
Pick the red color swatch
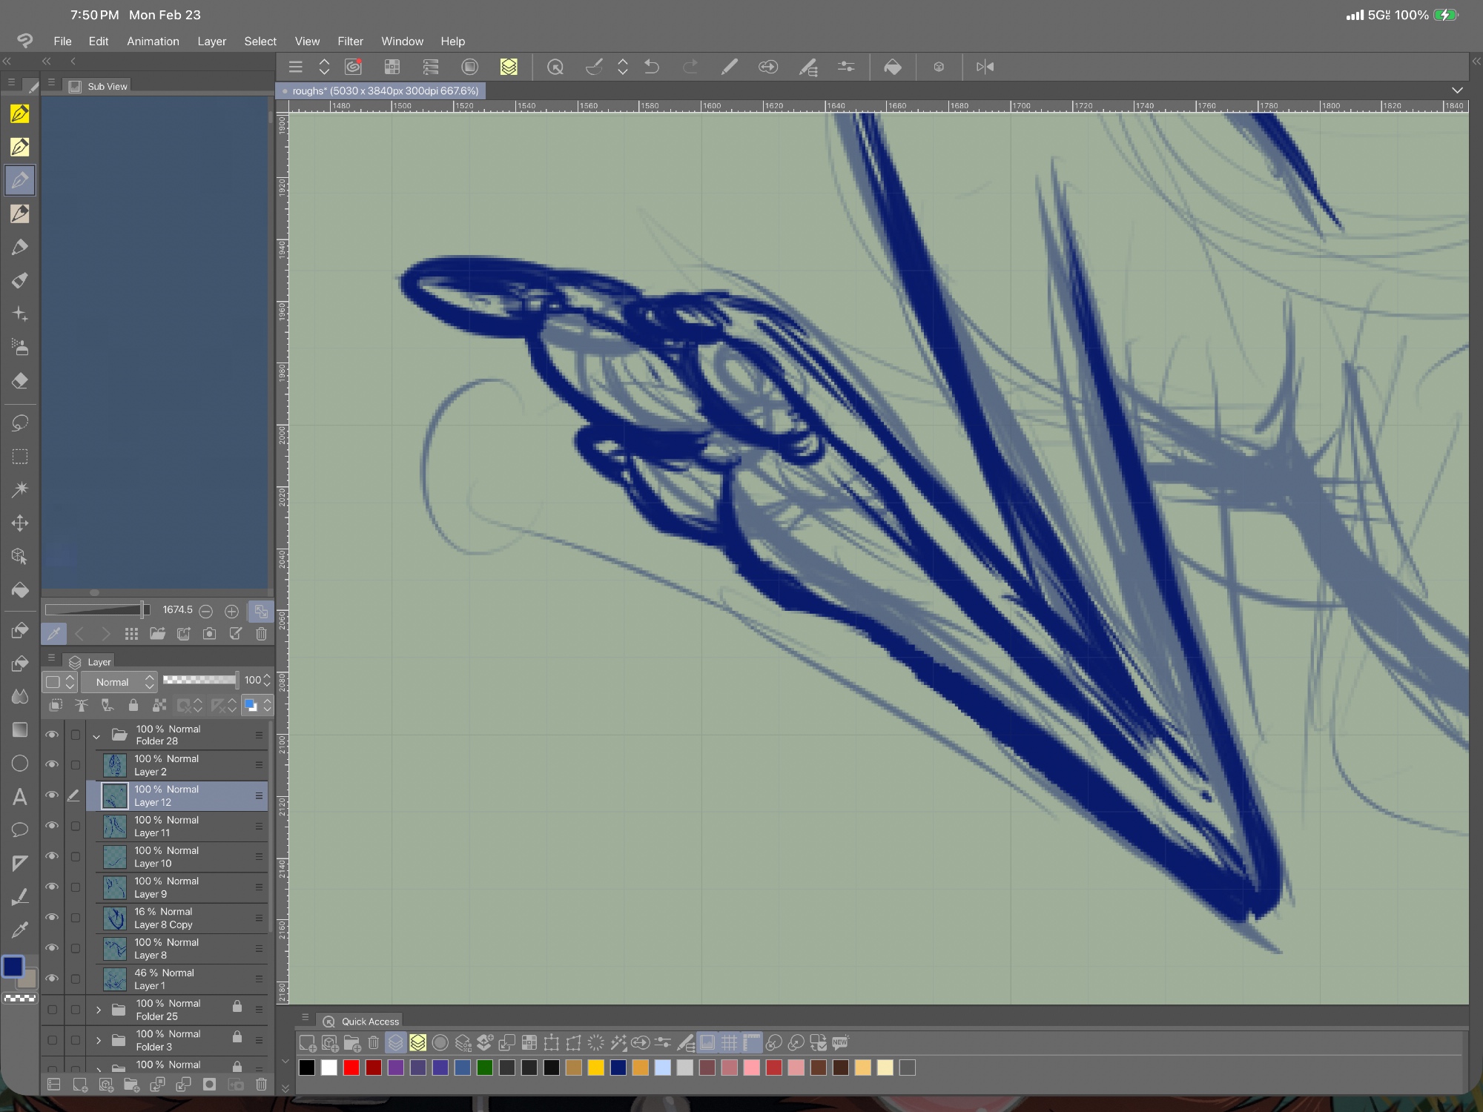[x=351, y=1068]
